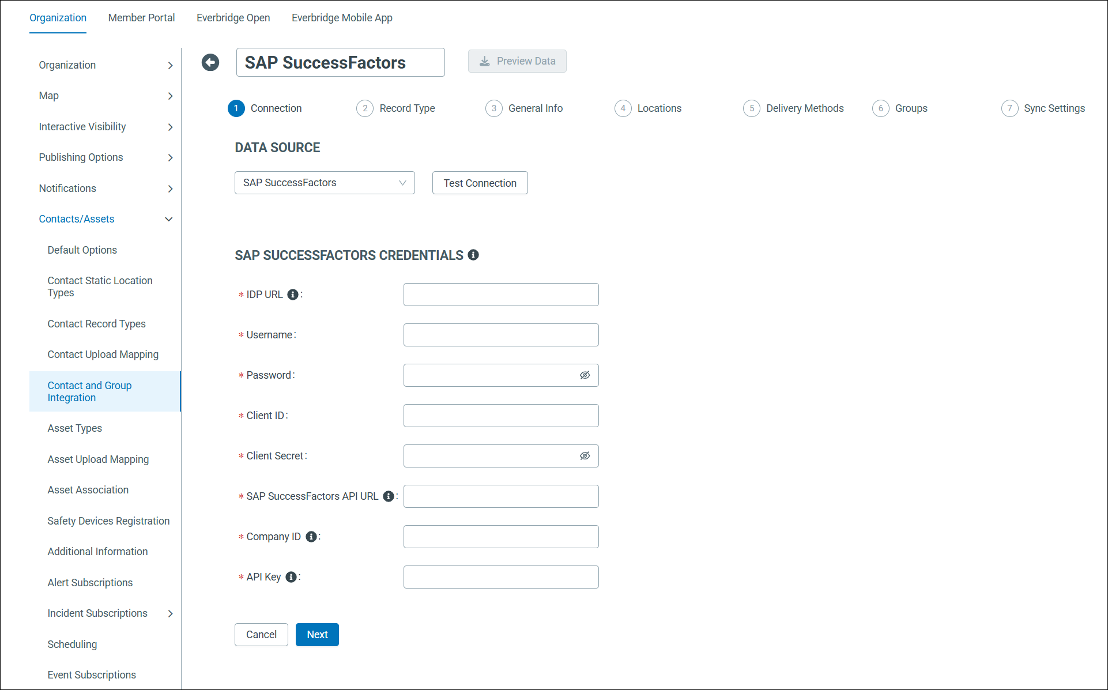Image resolution: width=1108 pixels, height=690 pixels.
Task: Switch to the Organization top tab
Action: click(x=58, y=18)
